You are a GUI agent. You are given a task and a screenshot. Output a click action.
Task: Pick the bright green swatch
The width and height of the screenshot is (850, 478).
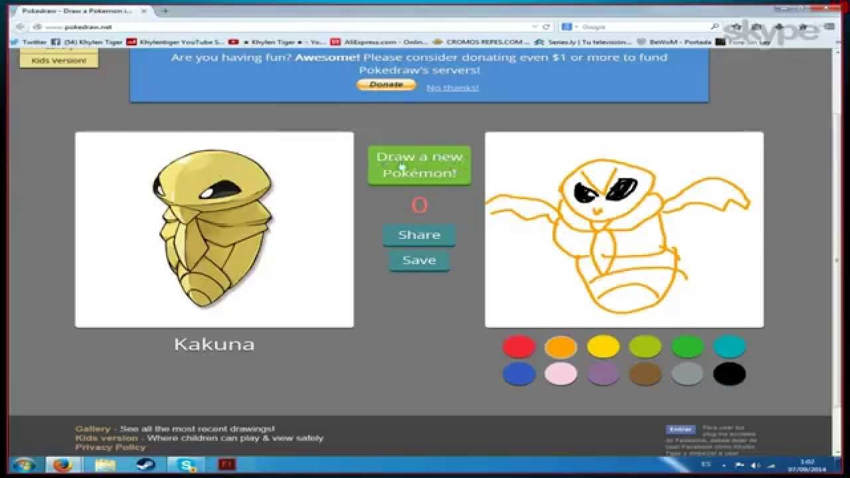tap(687, 347)
